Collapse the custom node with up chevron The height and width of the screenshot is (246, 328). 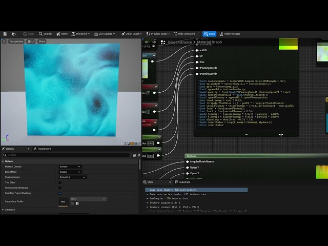247,134
